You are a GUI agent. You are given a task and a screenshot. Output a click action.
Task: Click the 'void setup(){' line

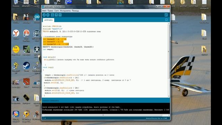pos(49,57)
